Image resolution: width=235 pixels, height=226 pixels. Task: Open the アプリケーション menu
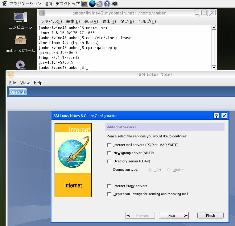(x=25, y=4)
